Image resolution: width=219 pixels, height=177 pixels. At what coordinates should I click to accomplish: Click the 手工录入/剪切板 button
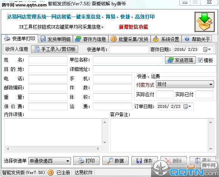pos(54,49)
